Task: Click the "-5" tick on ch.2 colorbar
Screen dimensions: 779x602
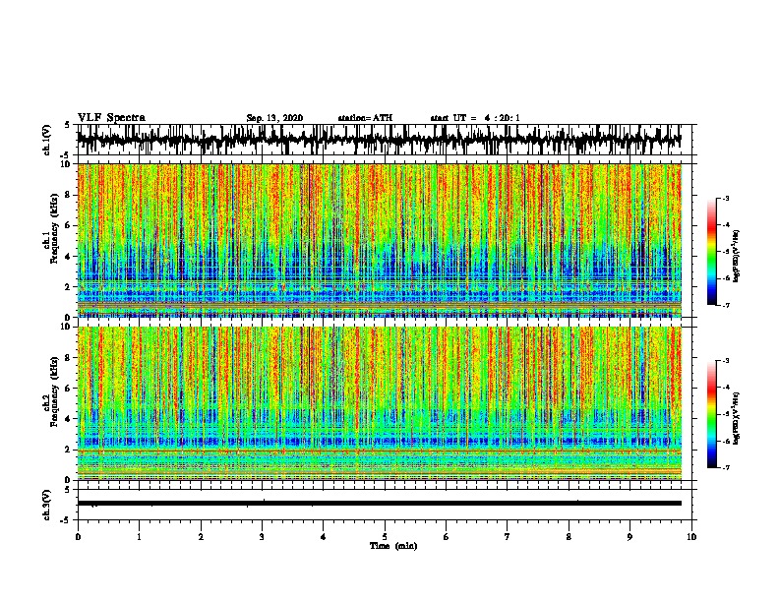Action: [x=726, y=414]
